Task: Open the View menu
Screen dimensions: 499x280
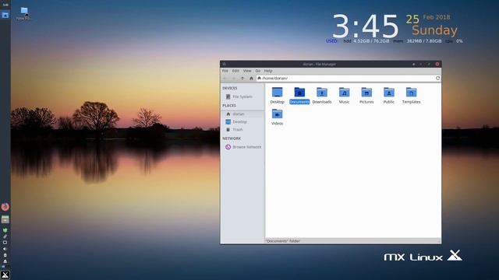Action: click(x=247, y=71)
